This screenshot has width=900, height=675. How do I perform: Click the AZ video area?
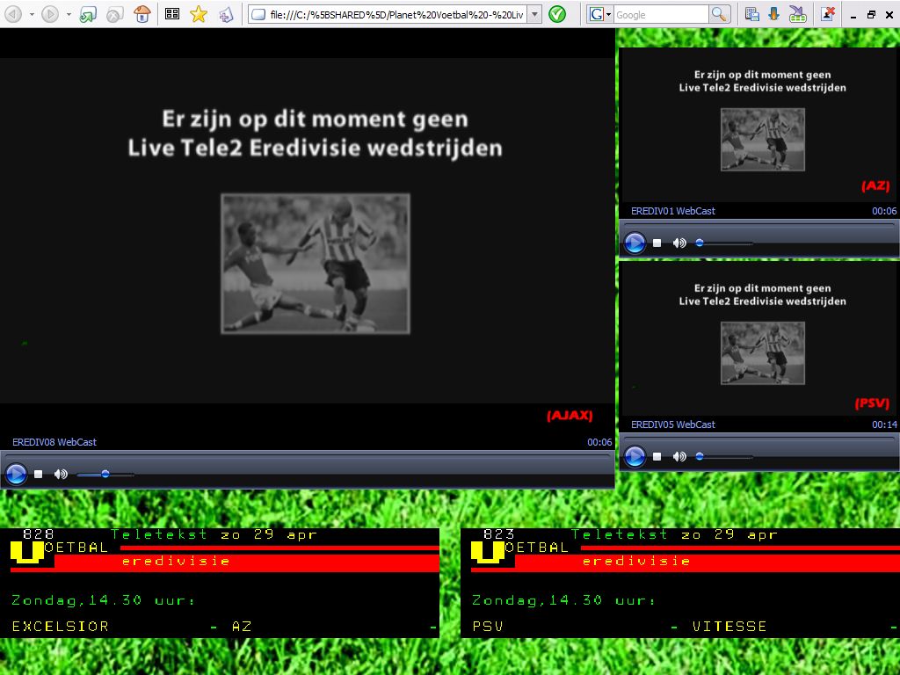pos(759,125)
